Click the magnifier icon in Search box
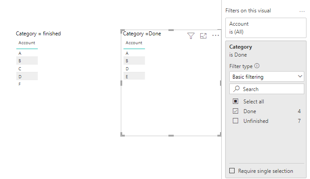Viewport: 310px width, 179px height. coord(236,89)
